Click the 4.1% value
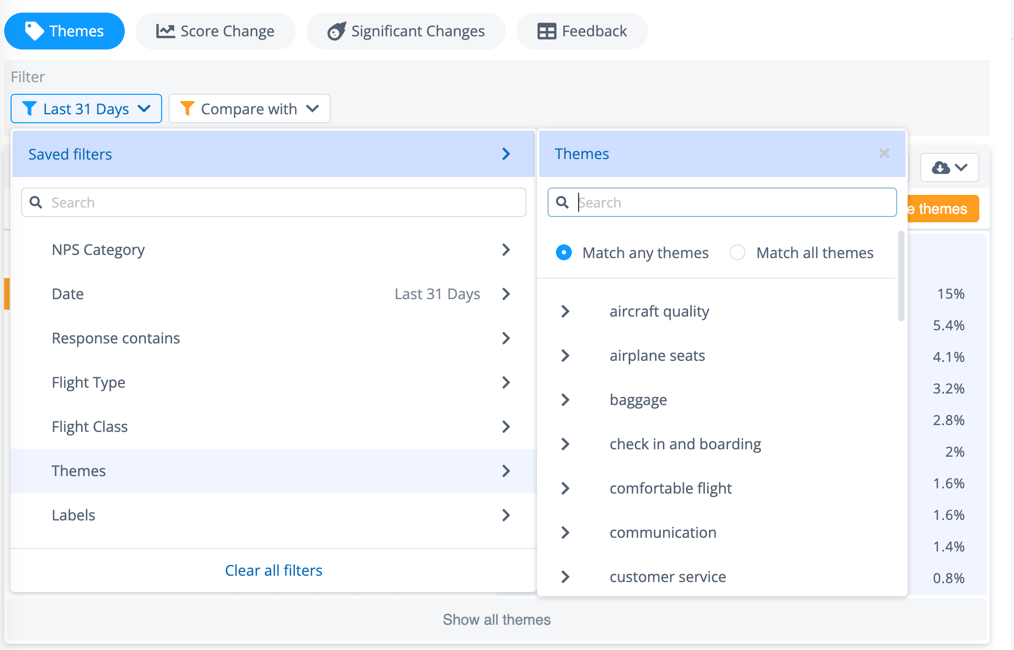This screenshot has width=1014, height=650. (949, 357)
